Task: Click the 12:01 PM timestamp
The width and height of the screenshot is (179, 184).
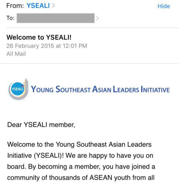Action: click(x=75, y=46)
